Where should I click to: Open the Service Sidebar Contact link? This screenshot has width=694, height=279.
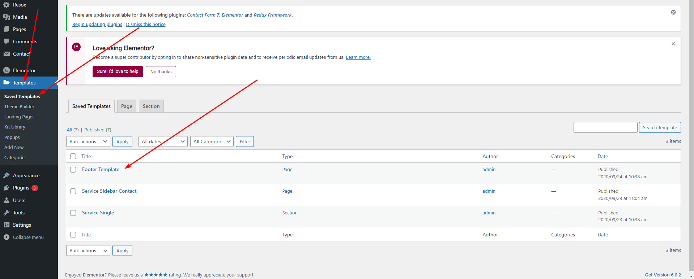[109, 191]
